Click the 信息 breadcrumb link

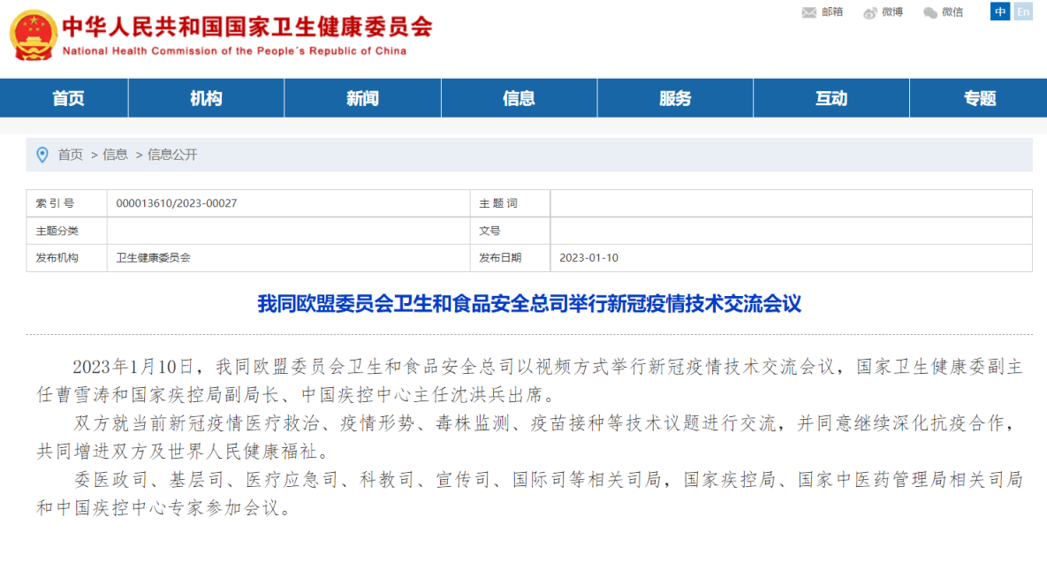pyautogui.click(x=116, y=155)
